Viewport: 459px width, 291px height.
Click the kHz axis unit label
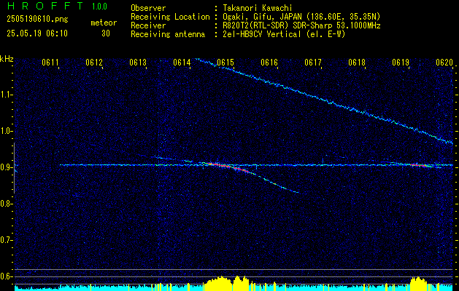click(x=7, y=59)
